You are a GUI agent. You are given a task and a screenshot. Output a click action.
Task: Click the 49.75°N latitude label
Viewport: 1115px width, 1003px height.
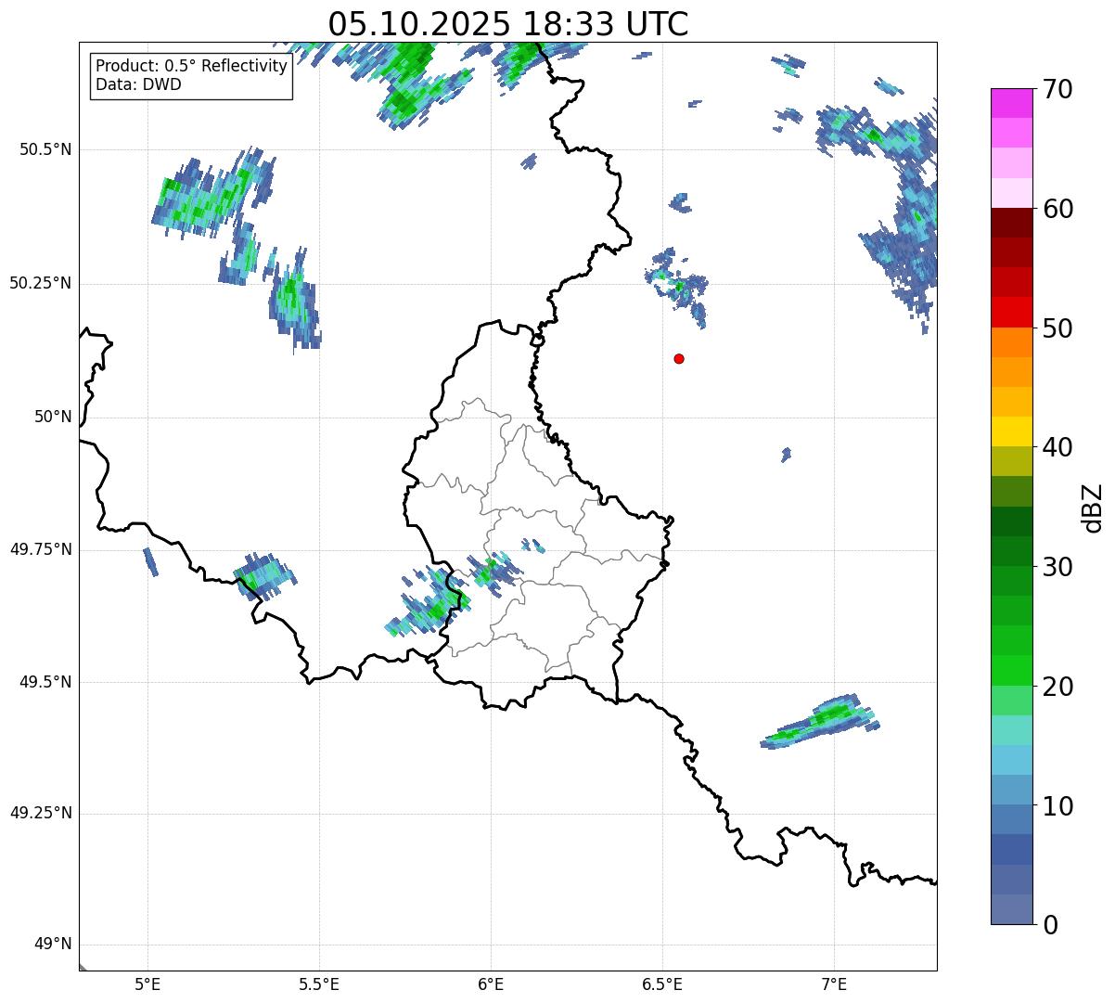pyautogui.click(x=41, y=549)
